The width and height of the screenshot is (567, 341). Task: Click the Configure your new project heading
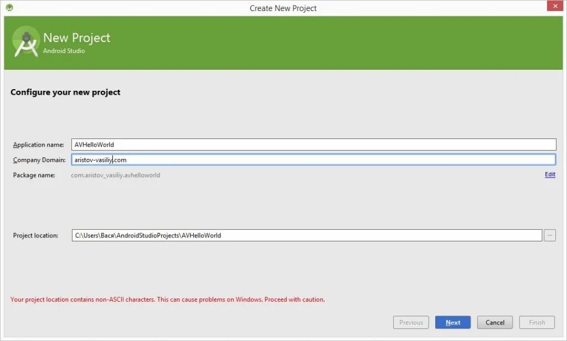(x=65, y=92)
